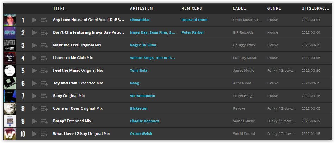Open artist Orson Welsh
This screenshot has height=143, width=335.
pos(141,134)
